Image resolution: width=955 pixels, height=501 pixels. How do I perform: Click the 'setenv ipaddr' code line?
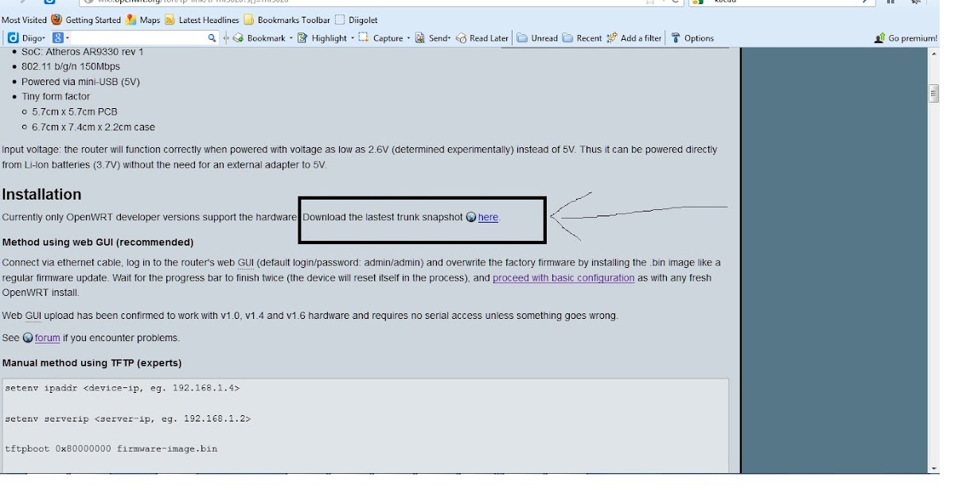click(123, 388)
